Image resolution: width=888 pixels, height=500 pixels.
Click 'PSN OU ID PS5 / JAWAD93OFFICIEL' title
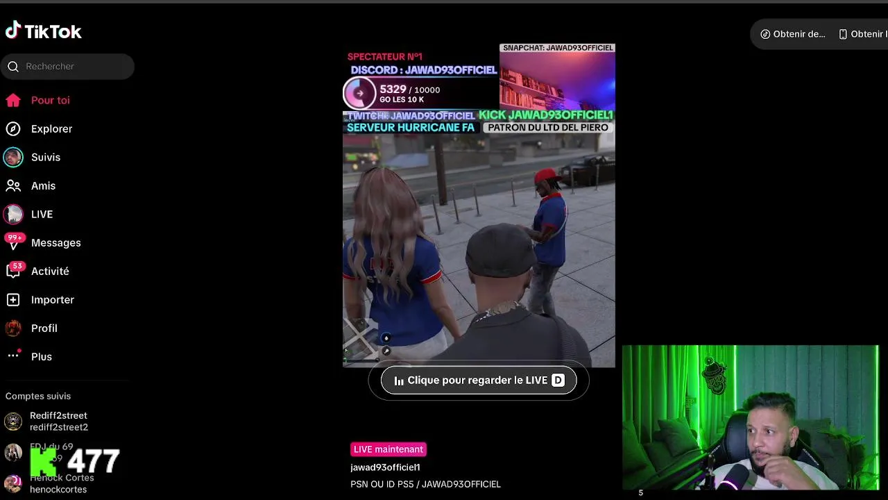tap(425, 484)
